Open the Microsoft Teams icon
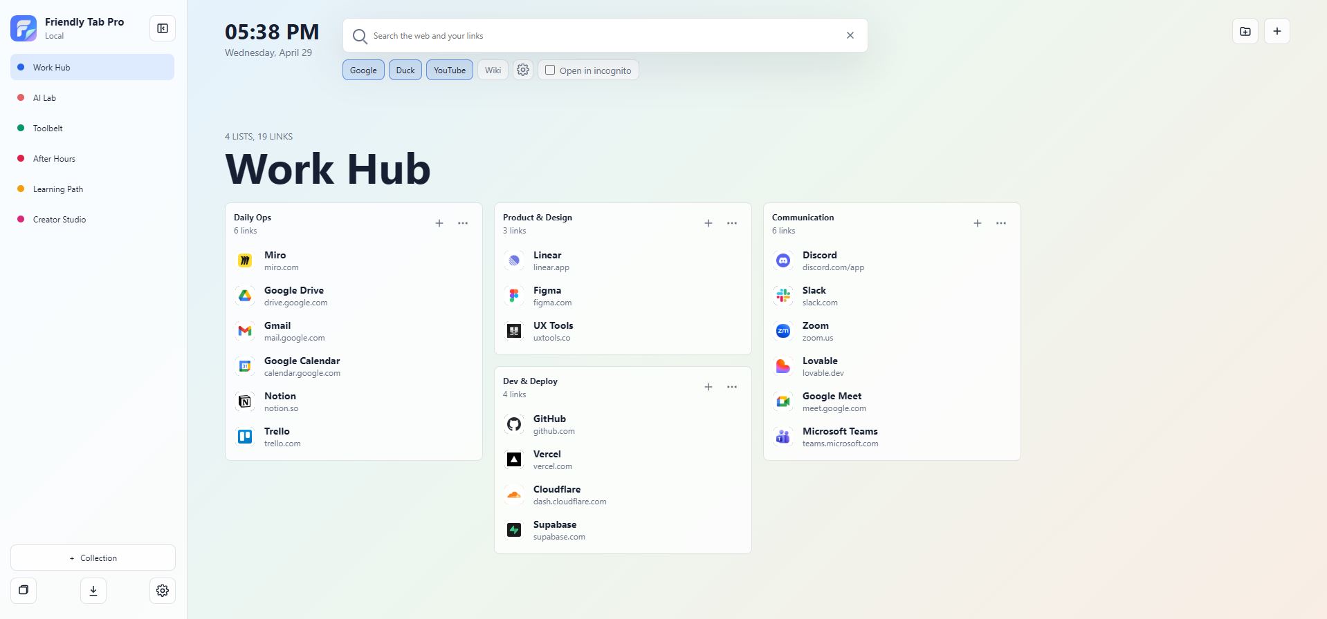Viewport: 1327px width, 619px height. [783, 437]
